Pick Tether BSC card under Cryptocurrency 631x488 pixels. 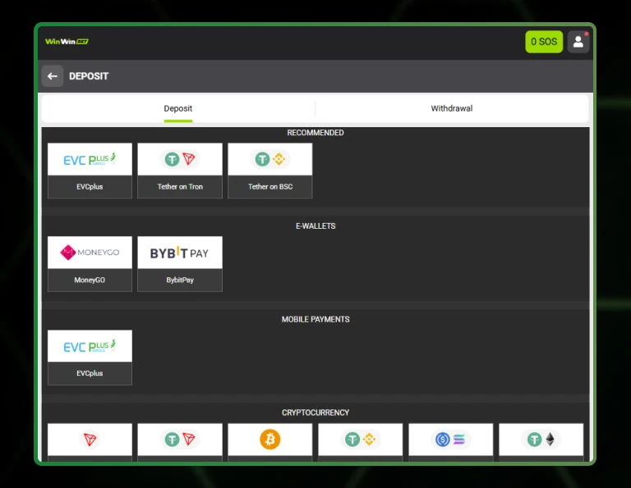[x=360, y=442]
